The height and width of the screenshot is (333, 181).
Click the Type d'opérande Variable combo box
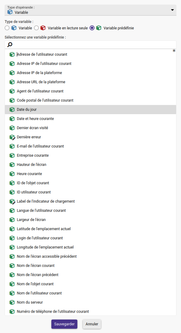(x=90, y=10)
